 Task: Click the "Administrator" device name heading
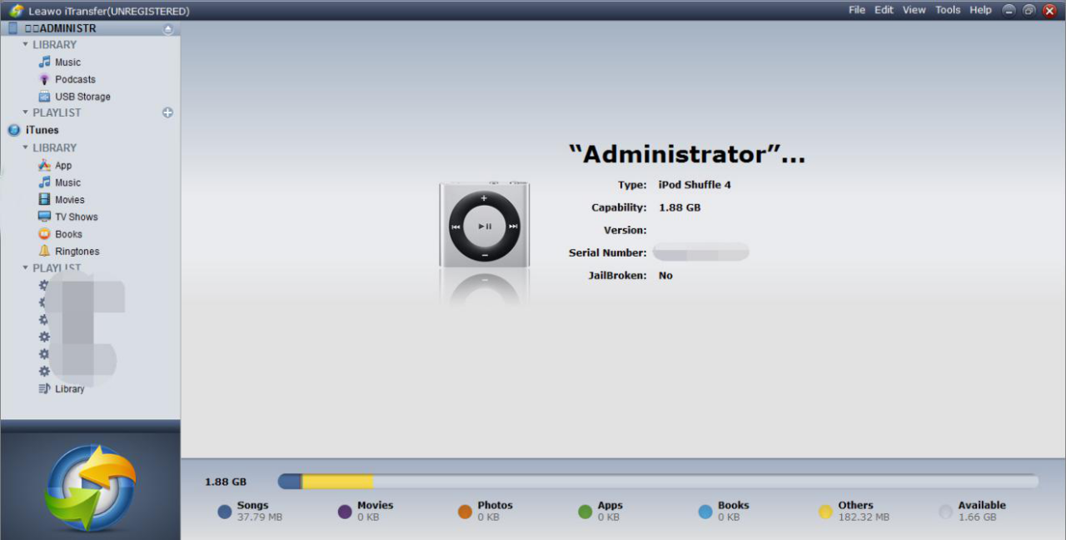pyautogui.click(x=687, y=154)
